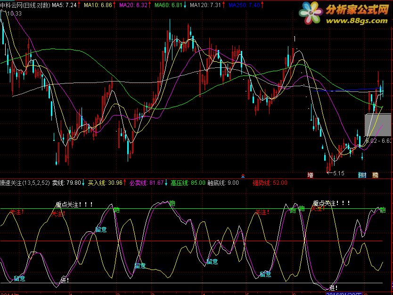Click the red 增 marker icon
Viewport: 393px width, 295px height.
click(x=310, y=175)
